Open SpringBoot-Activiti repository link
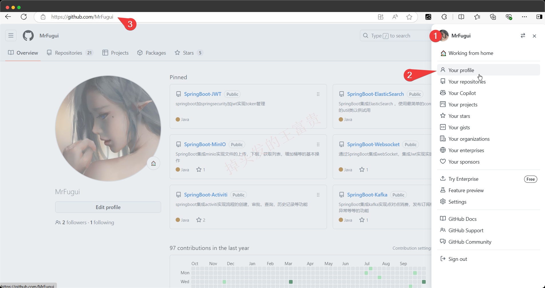 click(206, 195)
